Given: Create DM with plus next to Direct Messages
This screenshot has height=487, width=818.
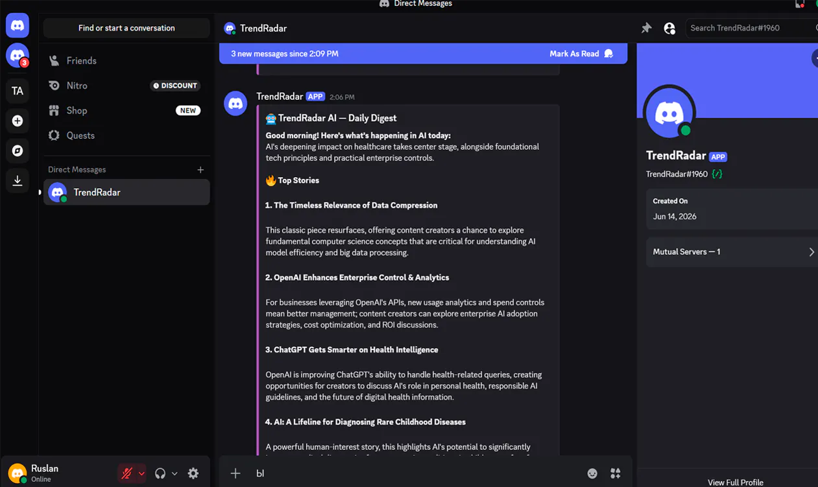Looking at the screenshot, I should [200, 170].
